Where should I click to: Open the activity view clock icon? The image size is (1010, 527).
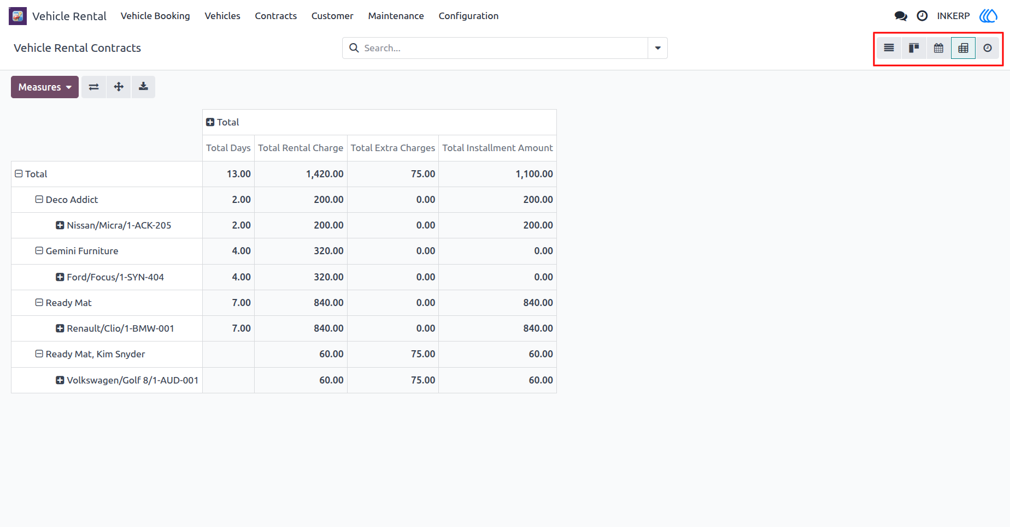(988, 48)
